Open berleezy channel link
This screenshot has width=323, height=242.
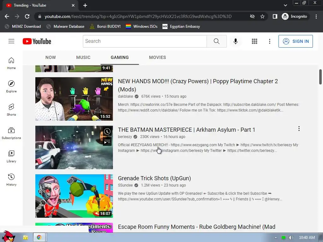[x=125, y=137]
